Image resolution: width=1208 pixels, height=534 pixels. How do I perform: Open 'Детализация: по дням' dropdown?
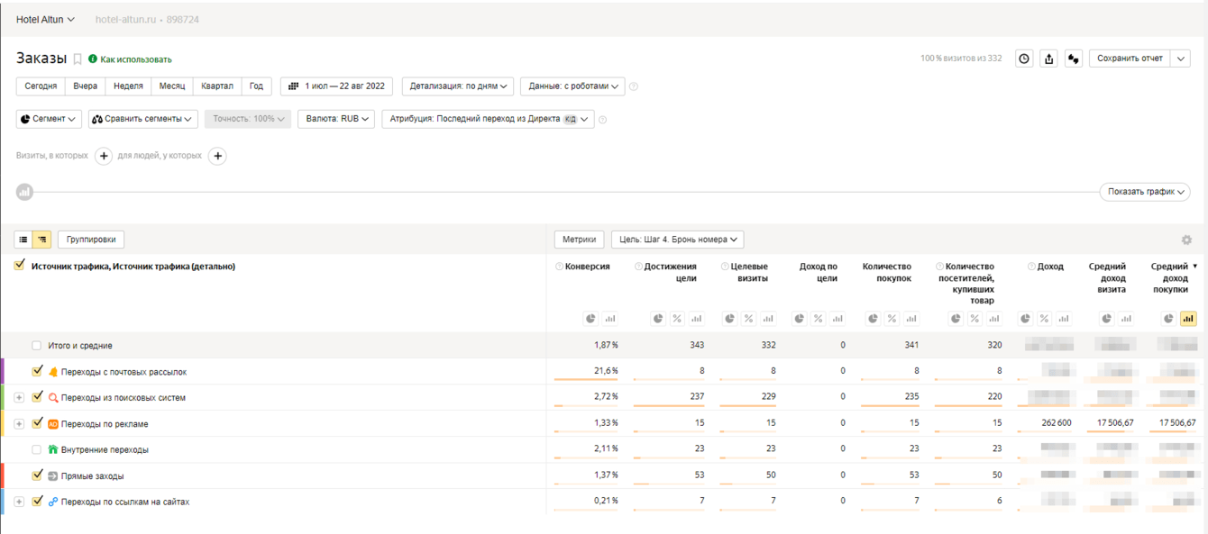(x=458, y=86)
